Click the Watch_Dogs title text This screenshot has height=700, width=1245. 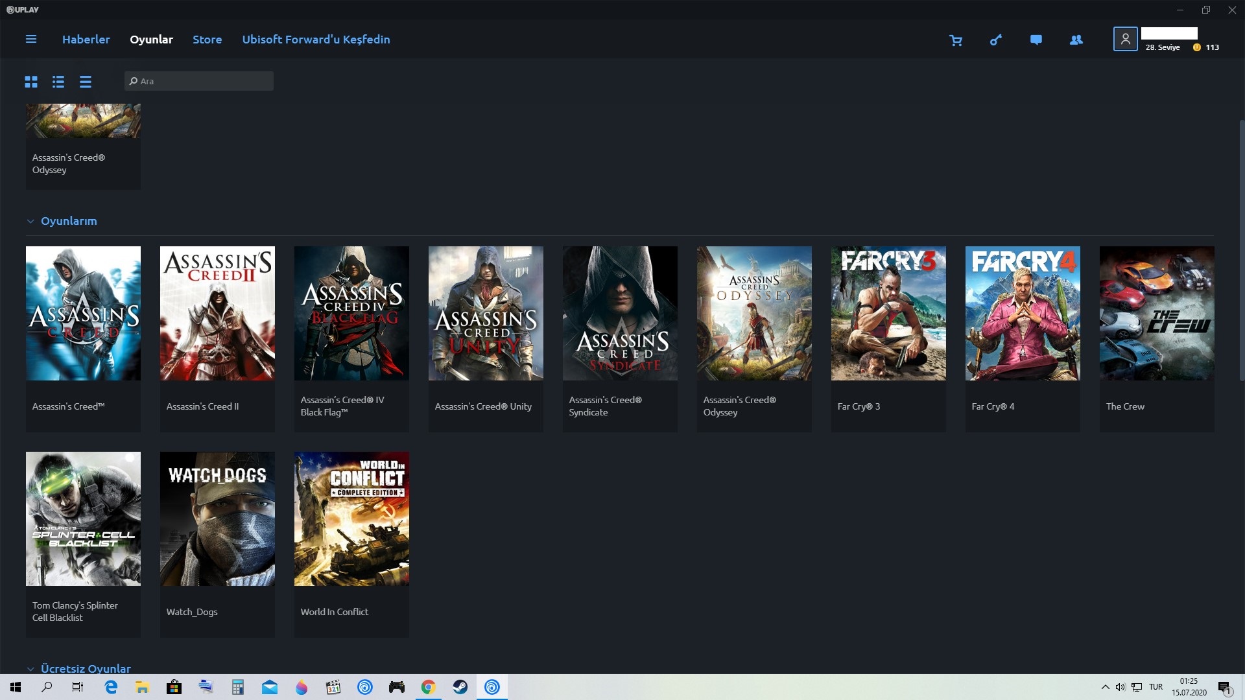click(192, 612)
